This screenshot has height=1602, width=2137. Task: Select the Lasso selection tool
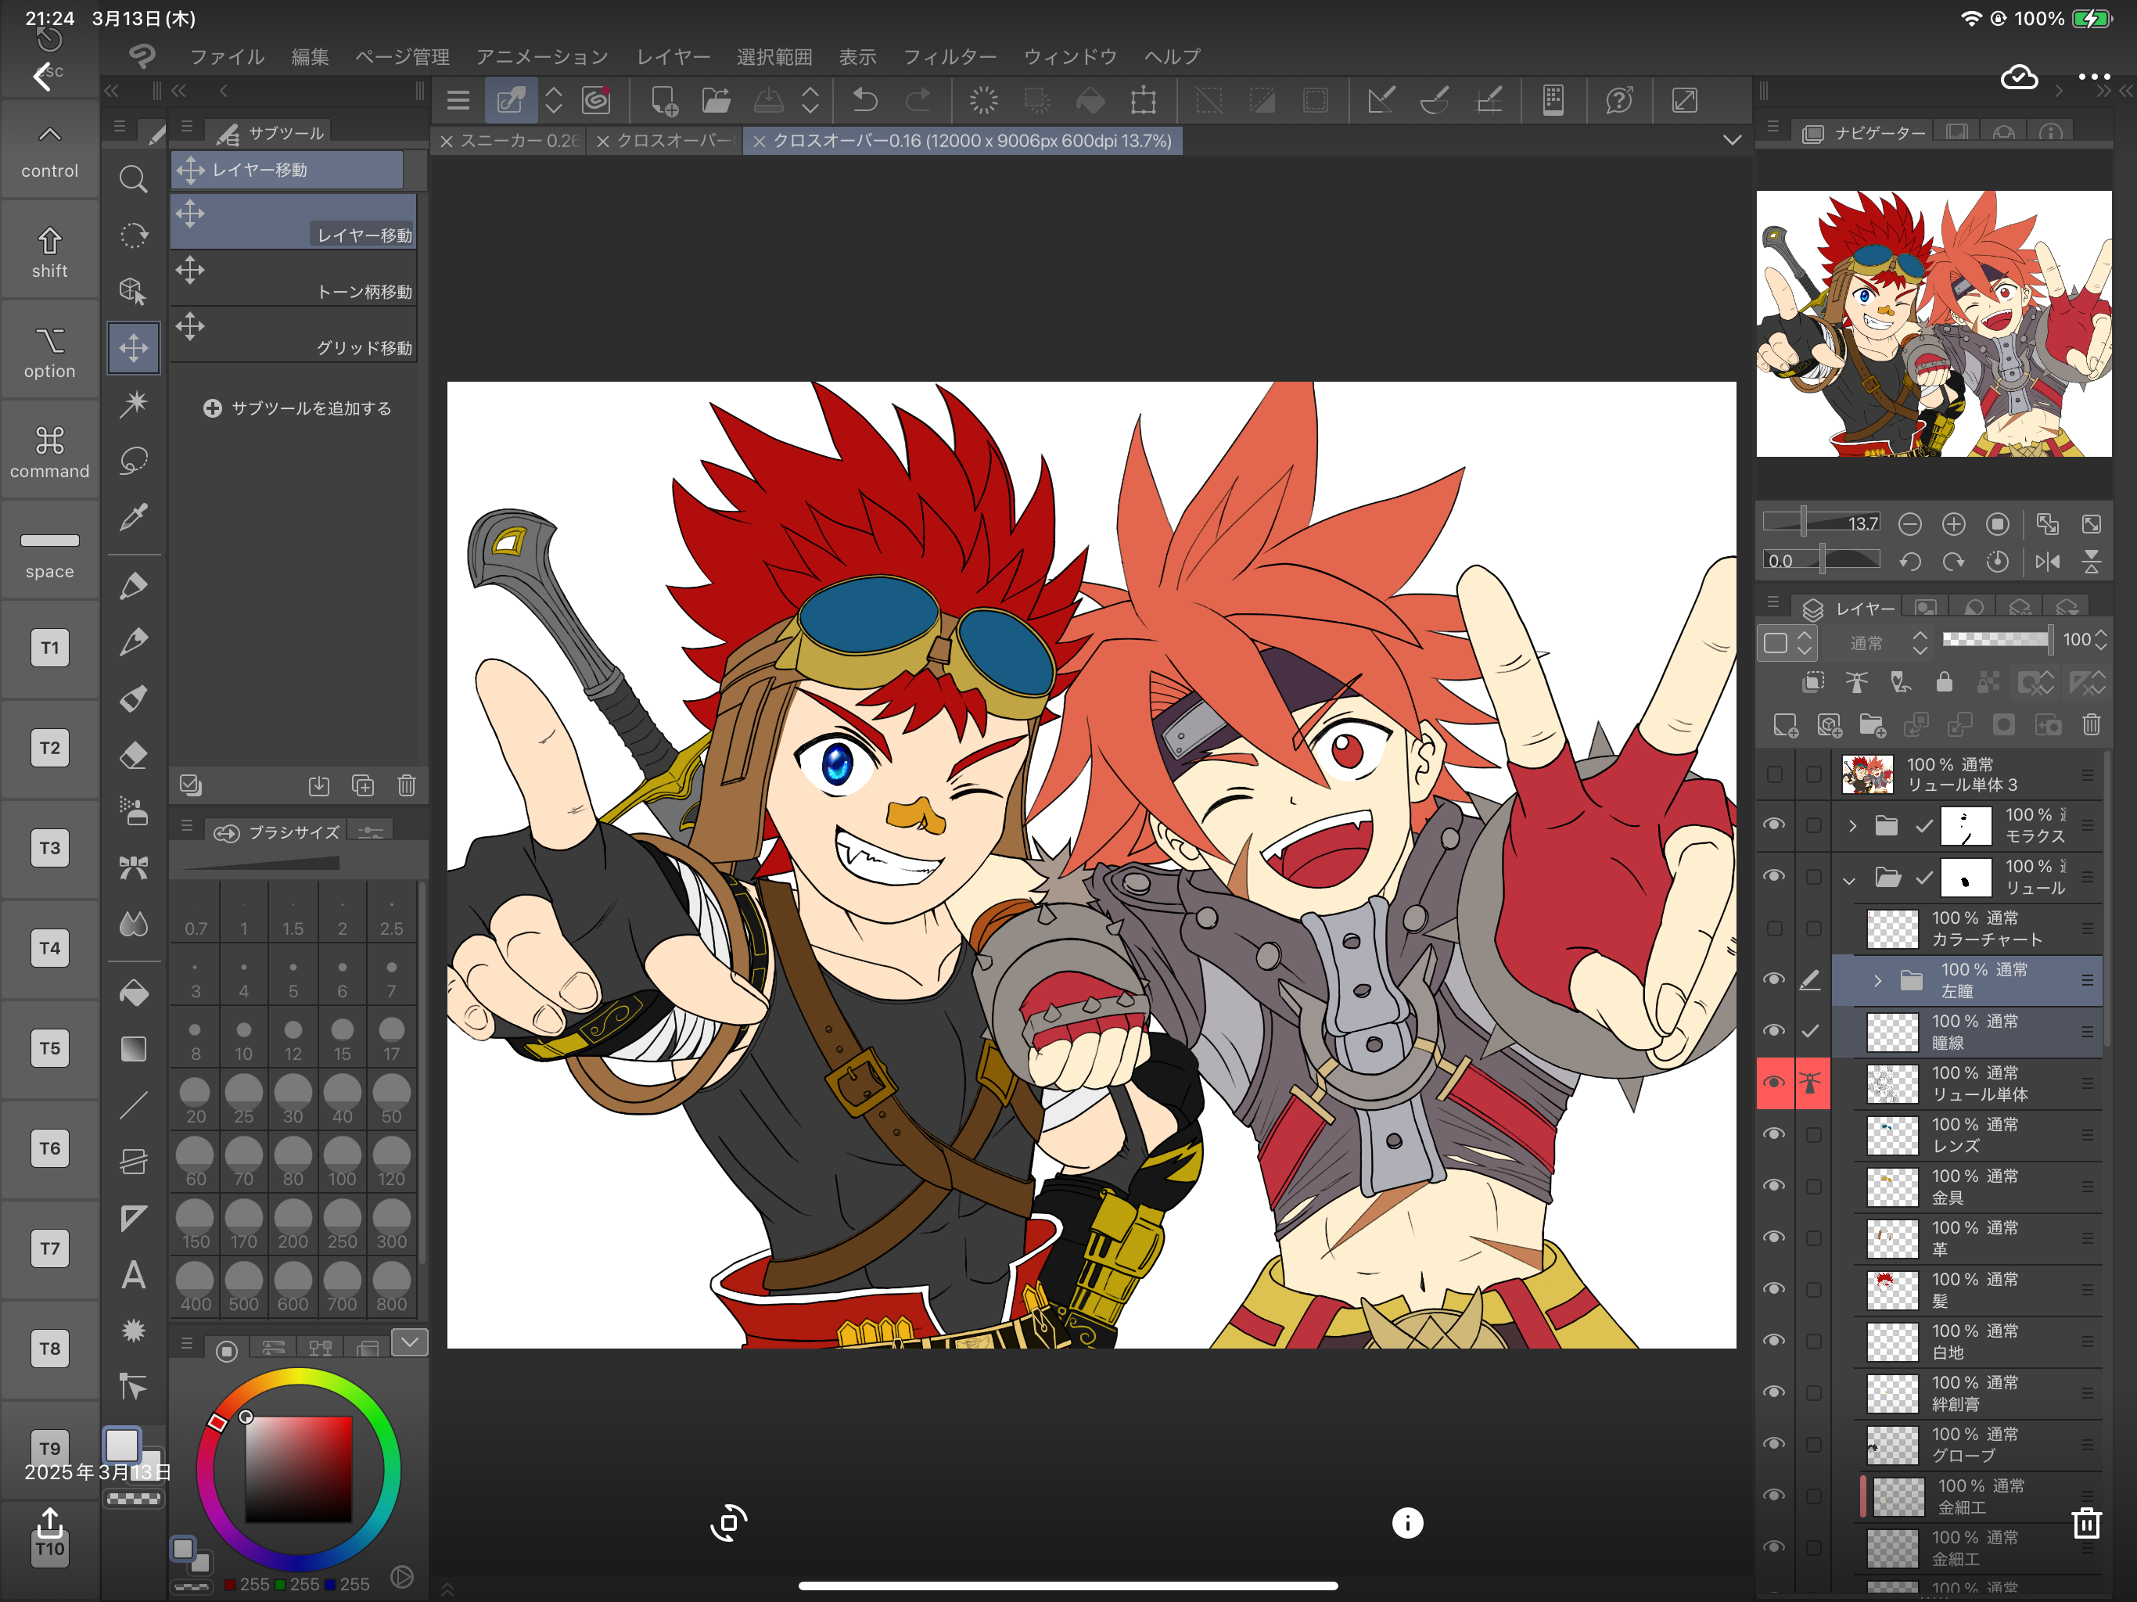coord(133,461)
